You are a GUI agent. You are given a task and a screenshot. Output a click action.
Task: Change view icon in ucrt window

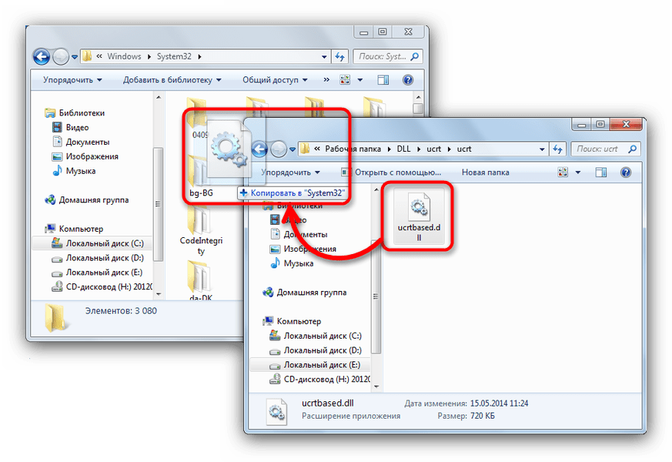click(563, 172)
